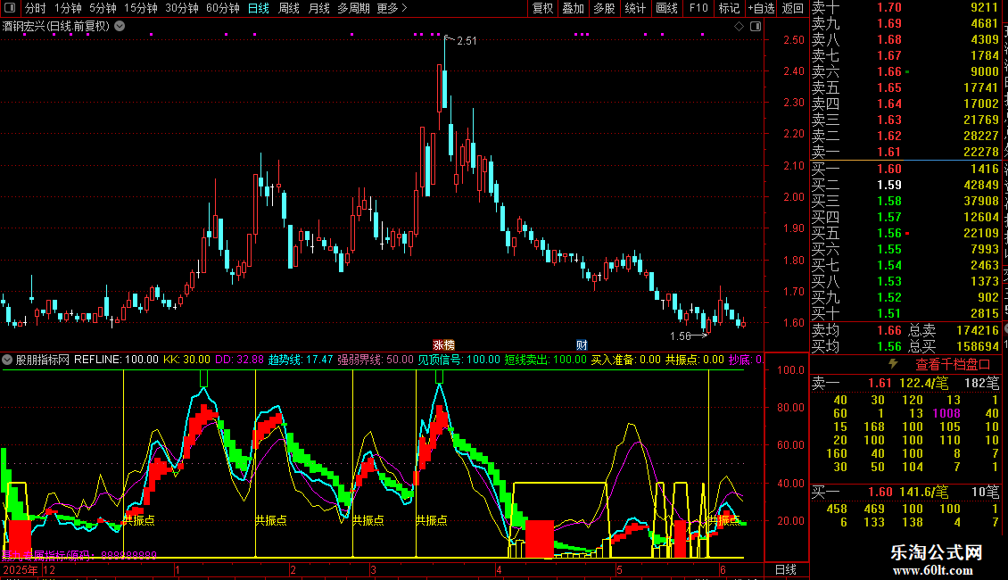Viewport: 1008px width, 580px height.
Task: Select the 买五 1.56 order row
Action: pyautogui.click(x=905, y=233)
